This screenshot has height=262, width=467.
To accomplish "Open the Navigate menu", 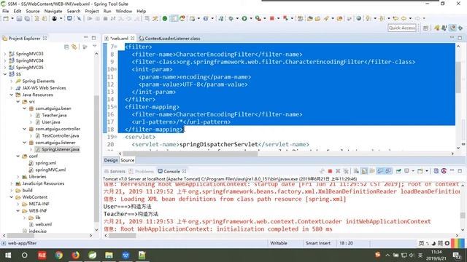I will [53, 11].
